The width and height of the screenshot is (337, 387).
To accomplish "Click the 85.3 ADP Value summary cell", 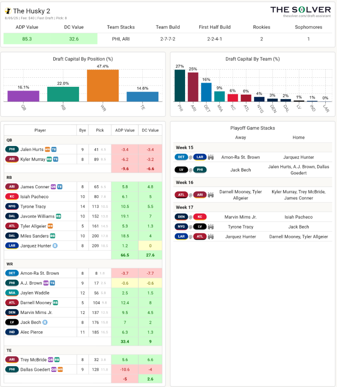I will coord(27,39).
